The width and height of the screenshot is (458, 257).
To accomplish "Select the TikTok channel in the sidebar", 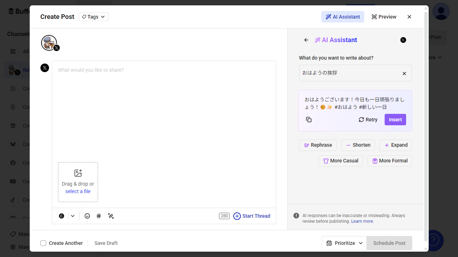I will [x=13, y=200].
